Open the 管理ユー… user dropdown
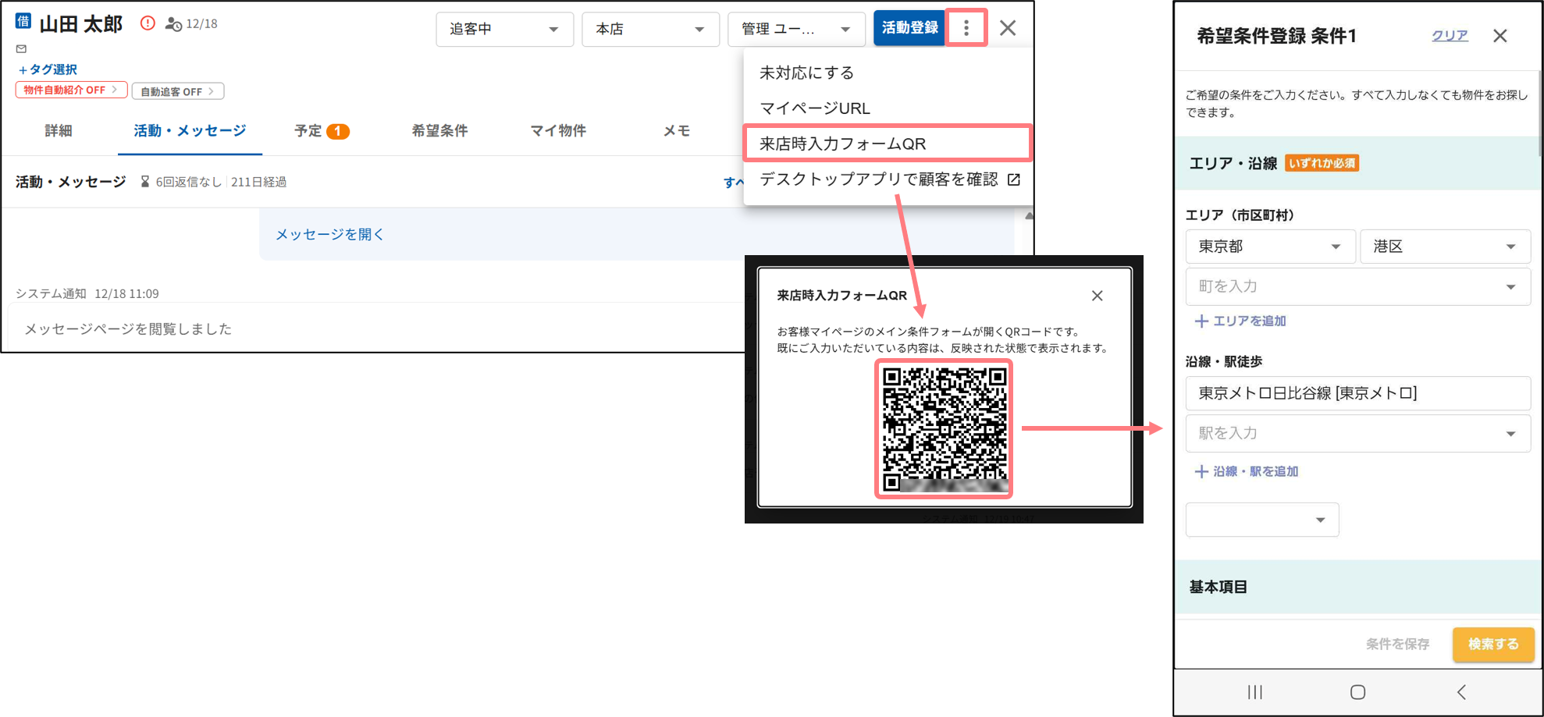 (x=796, y=30)
